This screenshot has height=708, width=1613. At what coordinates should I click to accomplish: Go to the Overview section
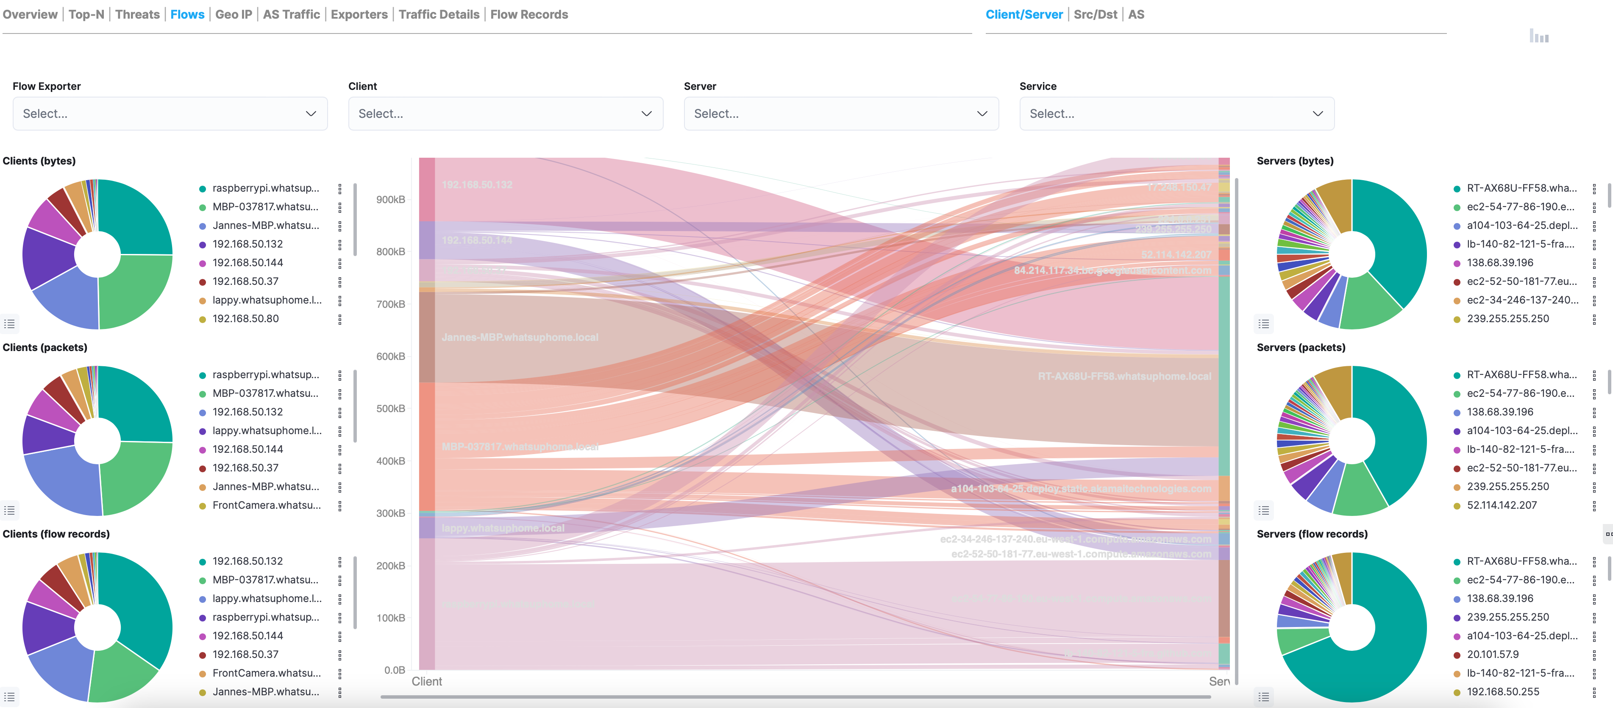(x=30, y=14)
